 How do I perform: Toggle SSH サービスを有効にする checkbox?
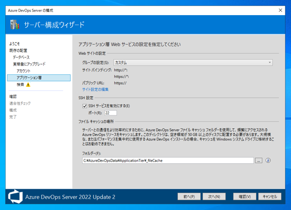click(x=85, y=106)
